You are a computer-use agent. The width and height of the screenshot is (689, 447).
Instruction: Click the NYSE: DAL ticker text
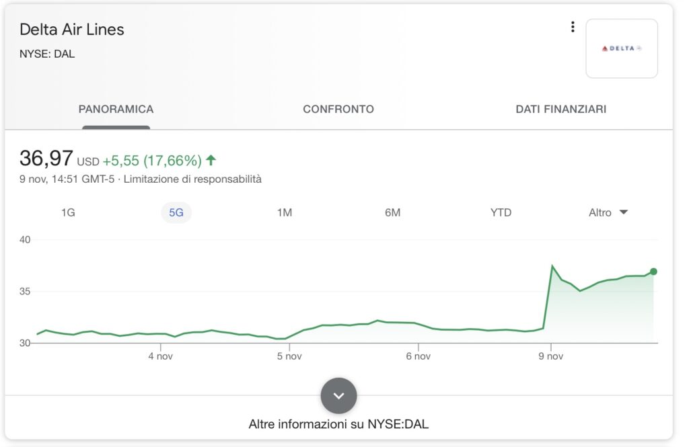click(47, 54)
